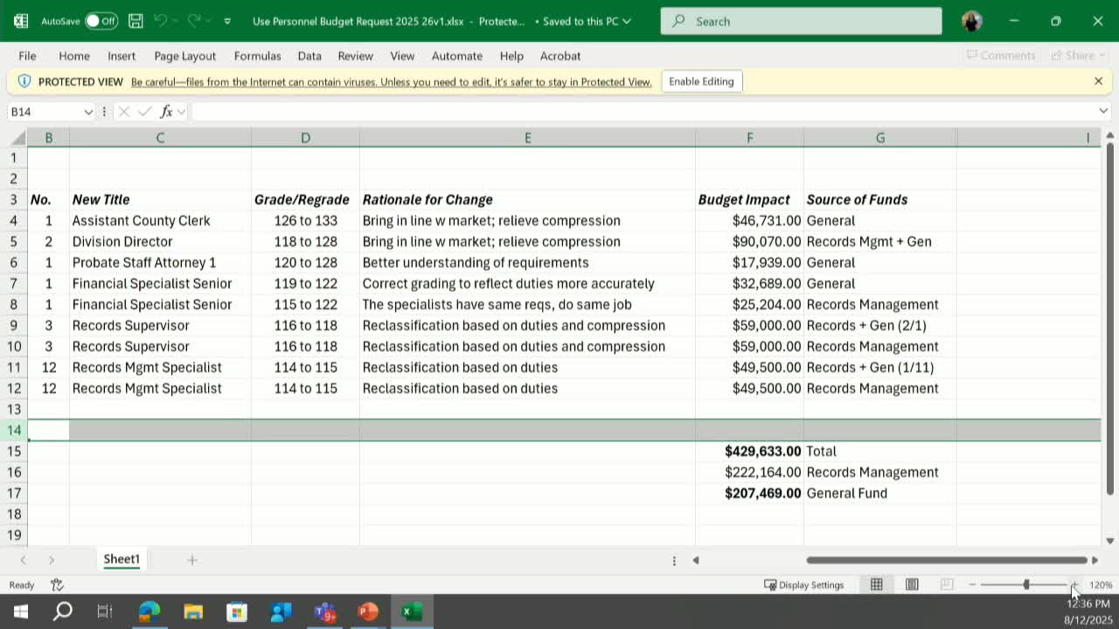Open Display Settings in status bar
The image size is (1119, 629).
tap(803, 584)
